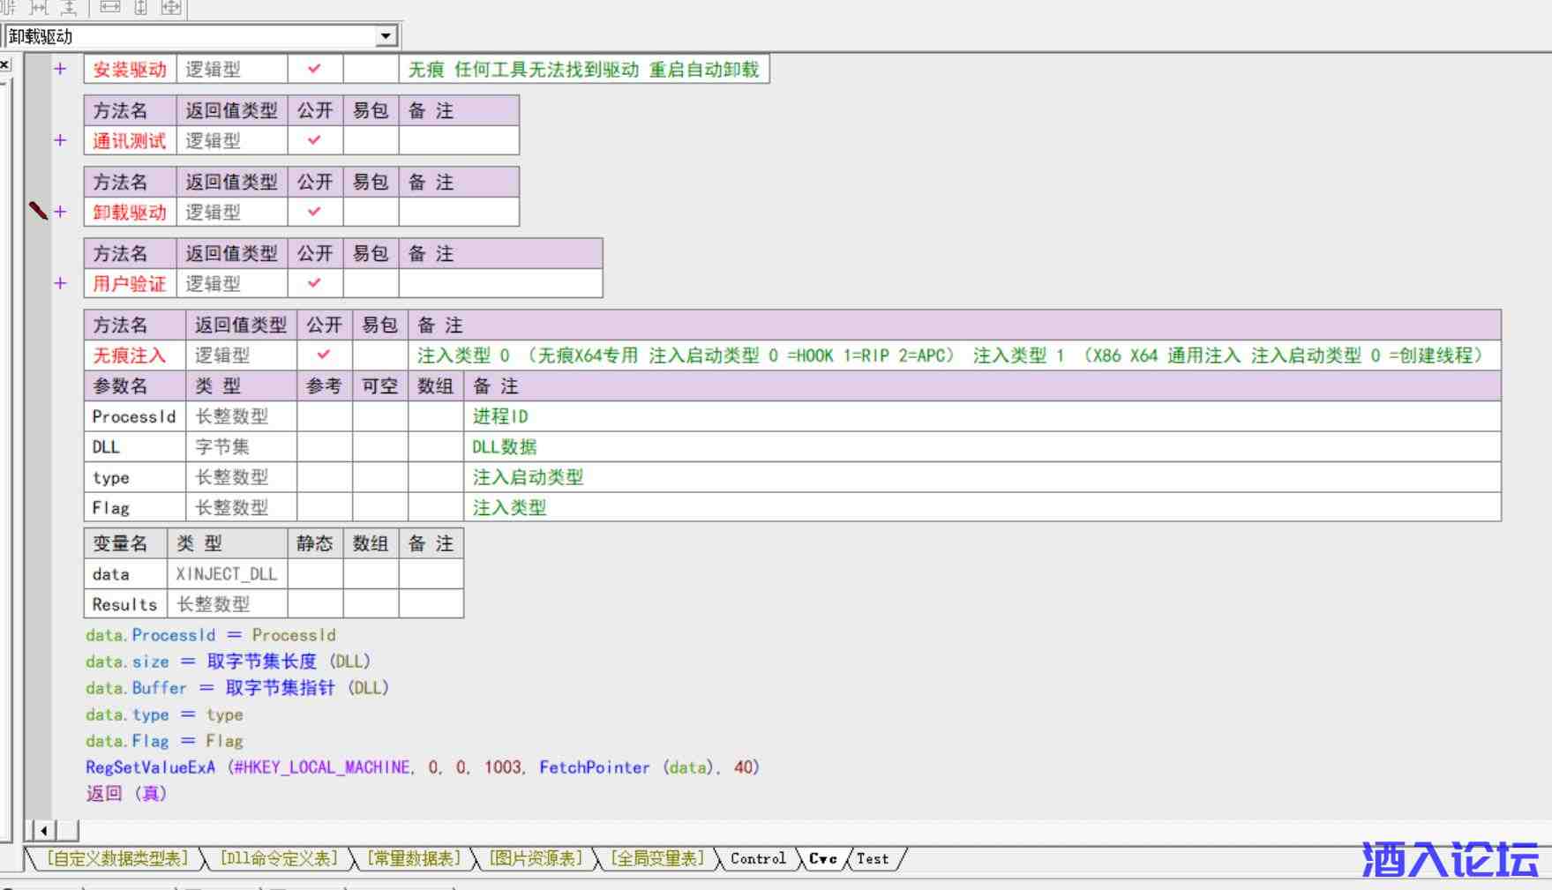The image size is (1552, 890).
Task: Click the same-height alignment toolbar icon
Action: (140, 7)
